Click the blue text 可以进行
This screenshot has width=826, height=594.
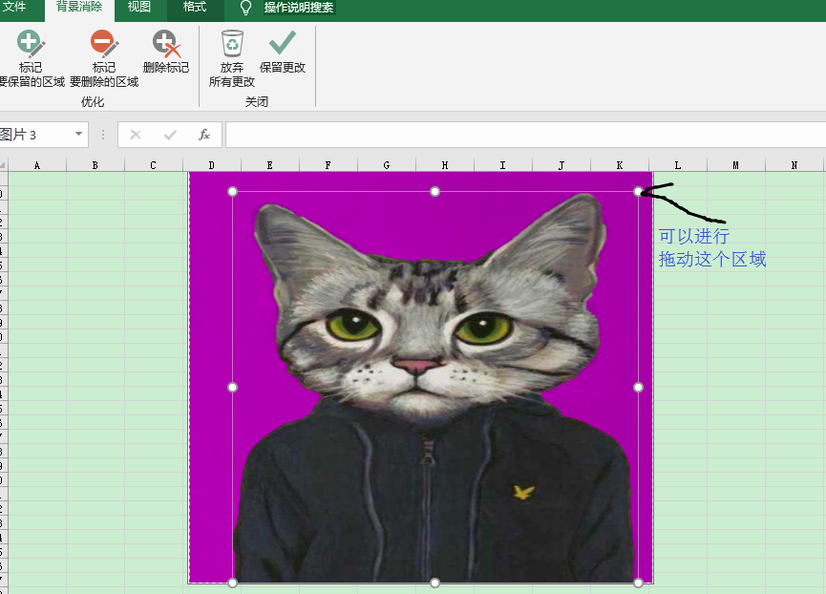(694, 236)
